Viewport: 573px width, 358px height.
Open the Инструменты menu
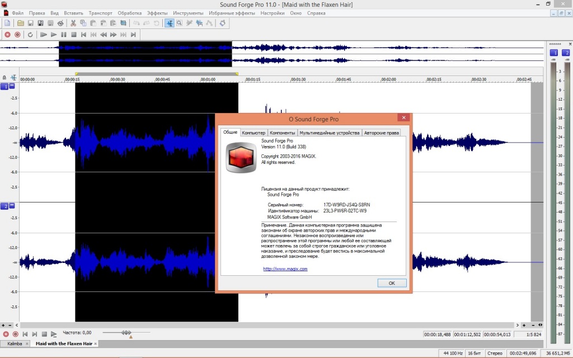(x=188, y=13)
